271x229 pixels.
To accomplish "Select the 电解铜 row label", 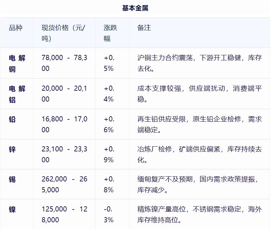I will tap(17, 63).
